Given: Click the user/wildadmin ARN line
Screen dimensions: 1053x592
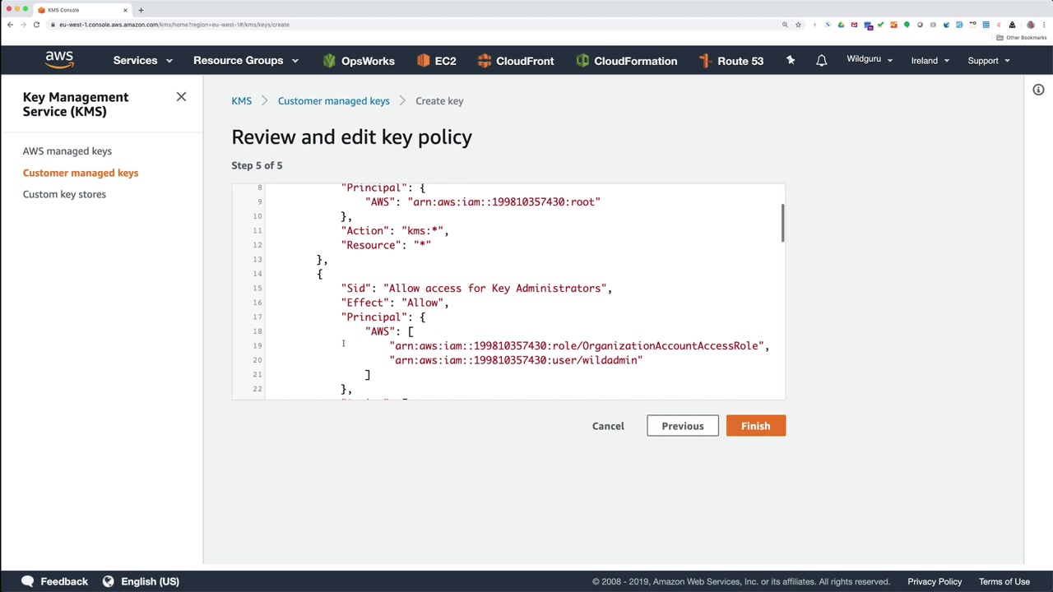Looking at the screenshot, I should click(x=516, y=360).
